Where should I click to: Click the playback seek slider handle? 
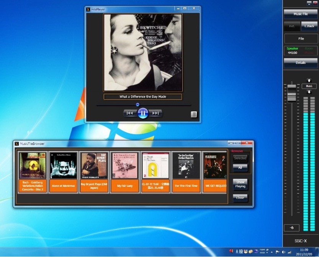point(137,105)
